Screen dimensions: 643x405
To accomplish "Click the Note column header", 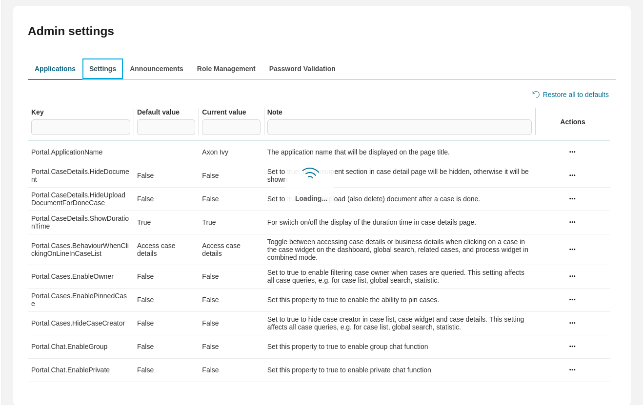I will click(275, 112).
